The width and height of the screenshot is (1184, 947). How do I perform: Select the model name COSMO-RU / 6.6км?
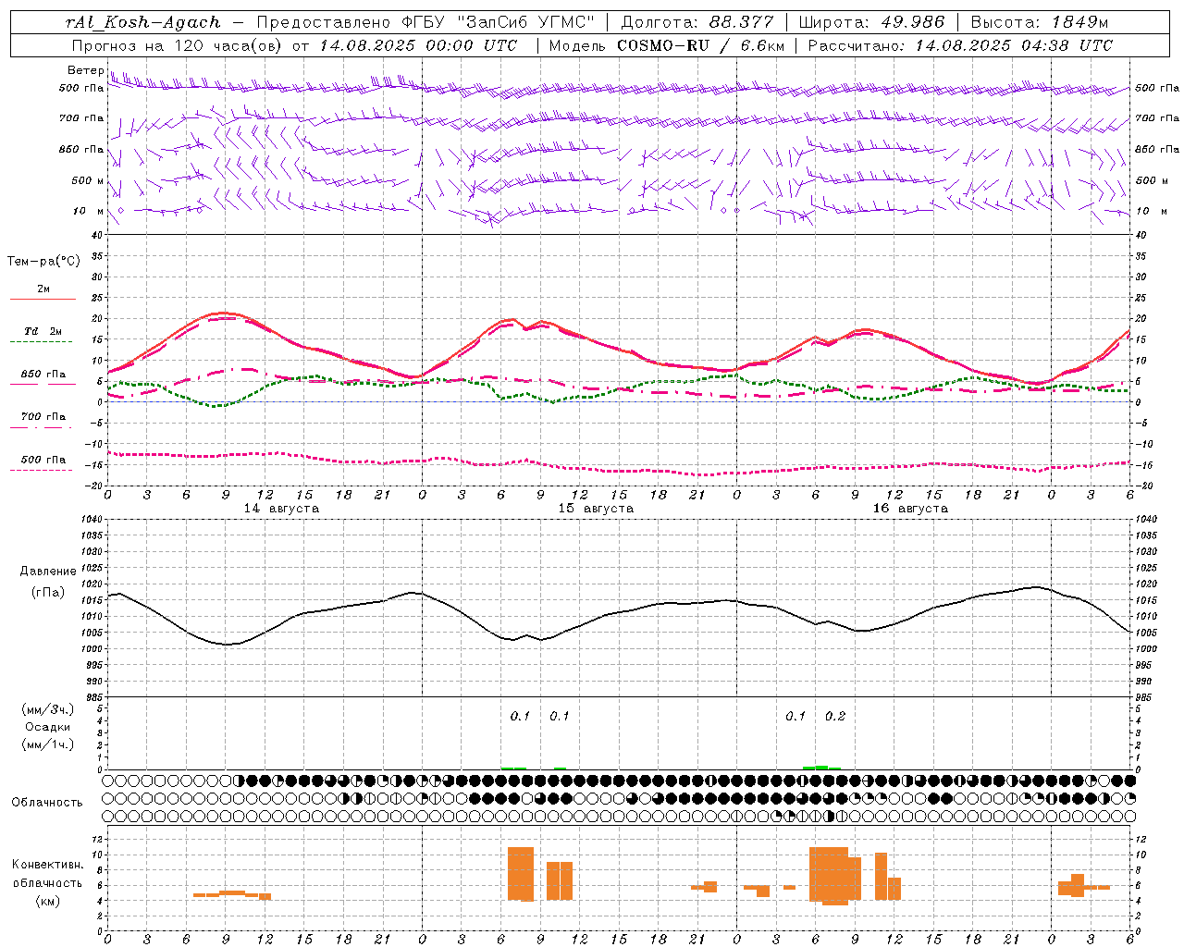click(701, 45)
